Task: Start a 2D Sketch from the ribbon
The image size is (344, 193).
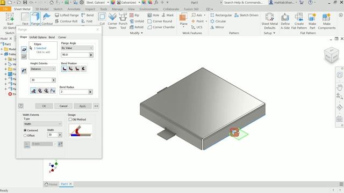Action: tap(10, 21)
